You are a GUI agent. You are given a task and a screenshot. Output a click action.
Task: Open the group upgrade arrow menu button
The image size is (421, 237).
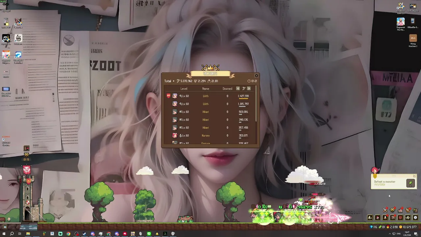(x=408, y=218)
